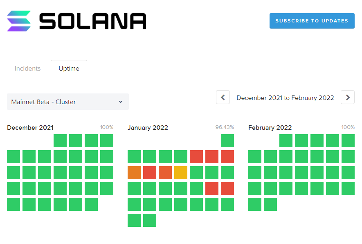
Task: Select the Uptime tab
Action: pos(69,69)
